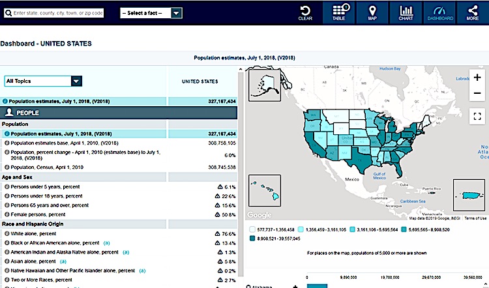Click warning triangle beside 13.4% value

pos(217,243)
